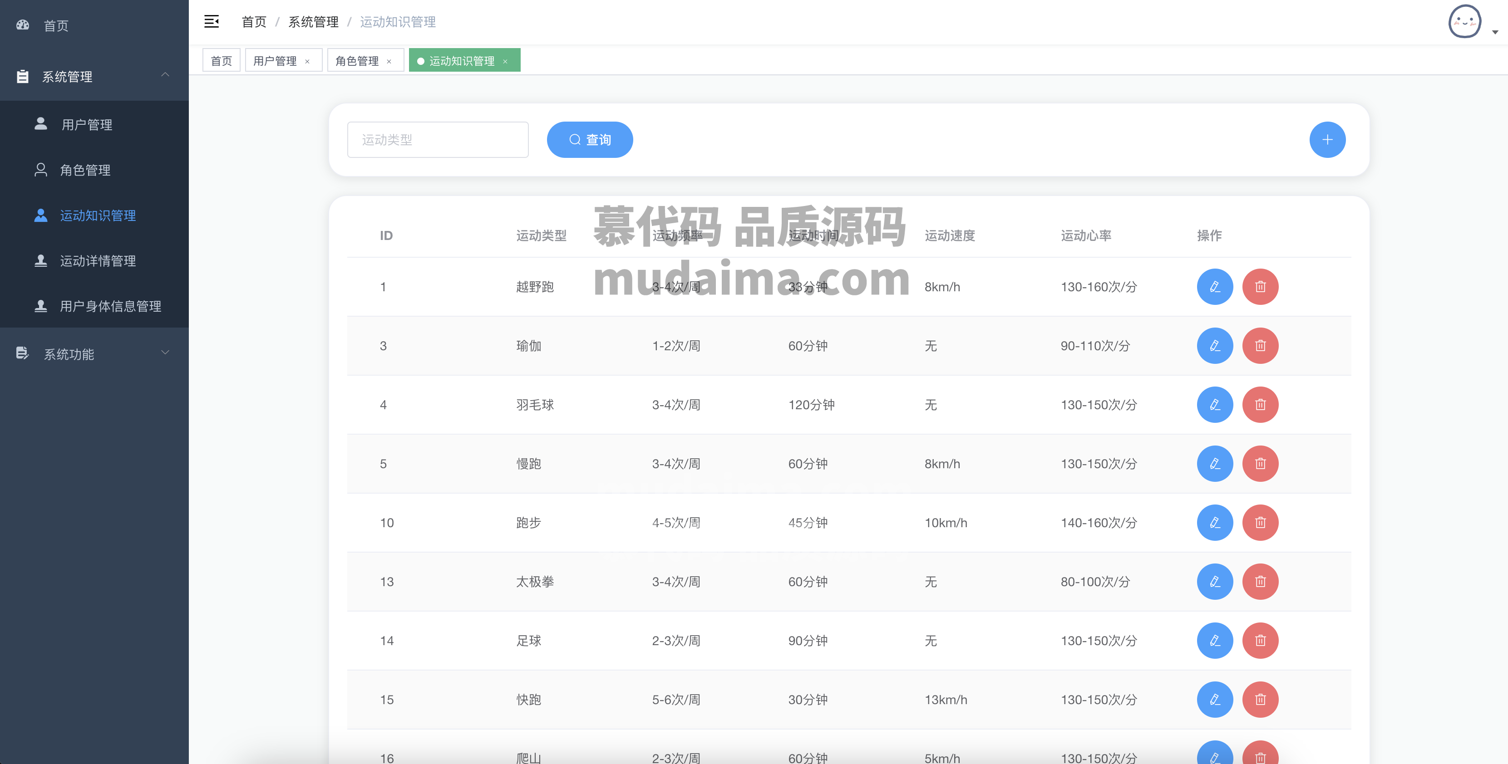Select the 90-110次/分 heart rate cell

pyautogui.click(x=1095, y=346)
